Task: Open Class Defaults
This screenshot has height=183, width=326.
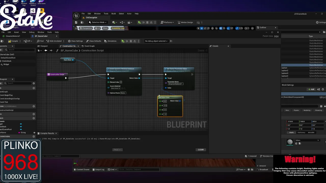Action: point(93,41)
